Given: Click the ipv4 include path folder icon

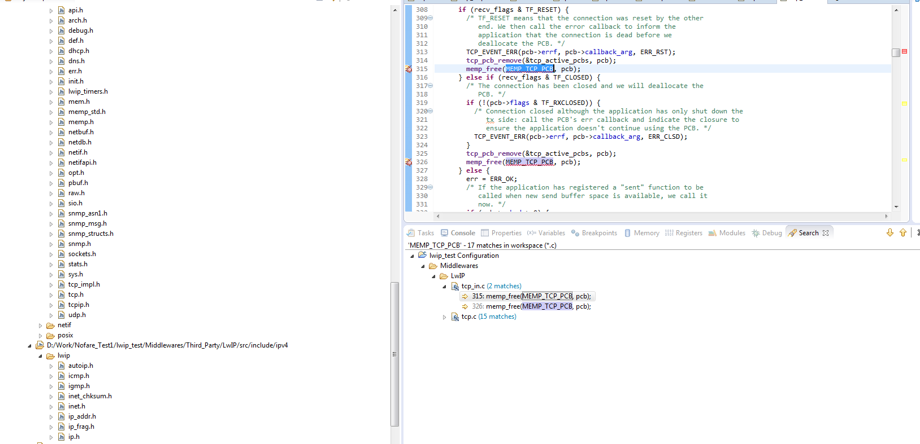Looking at the screenshot, I should [x=40, y=345].
